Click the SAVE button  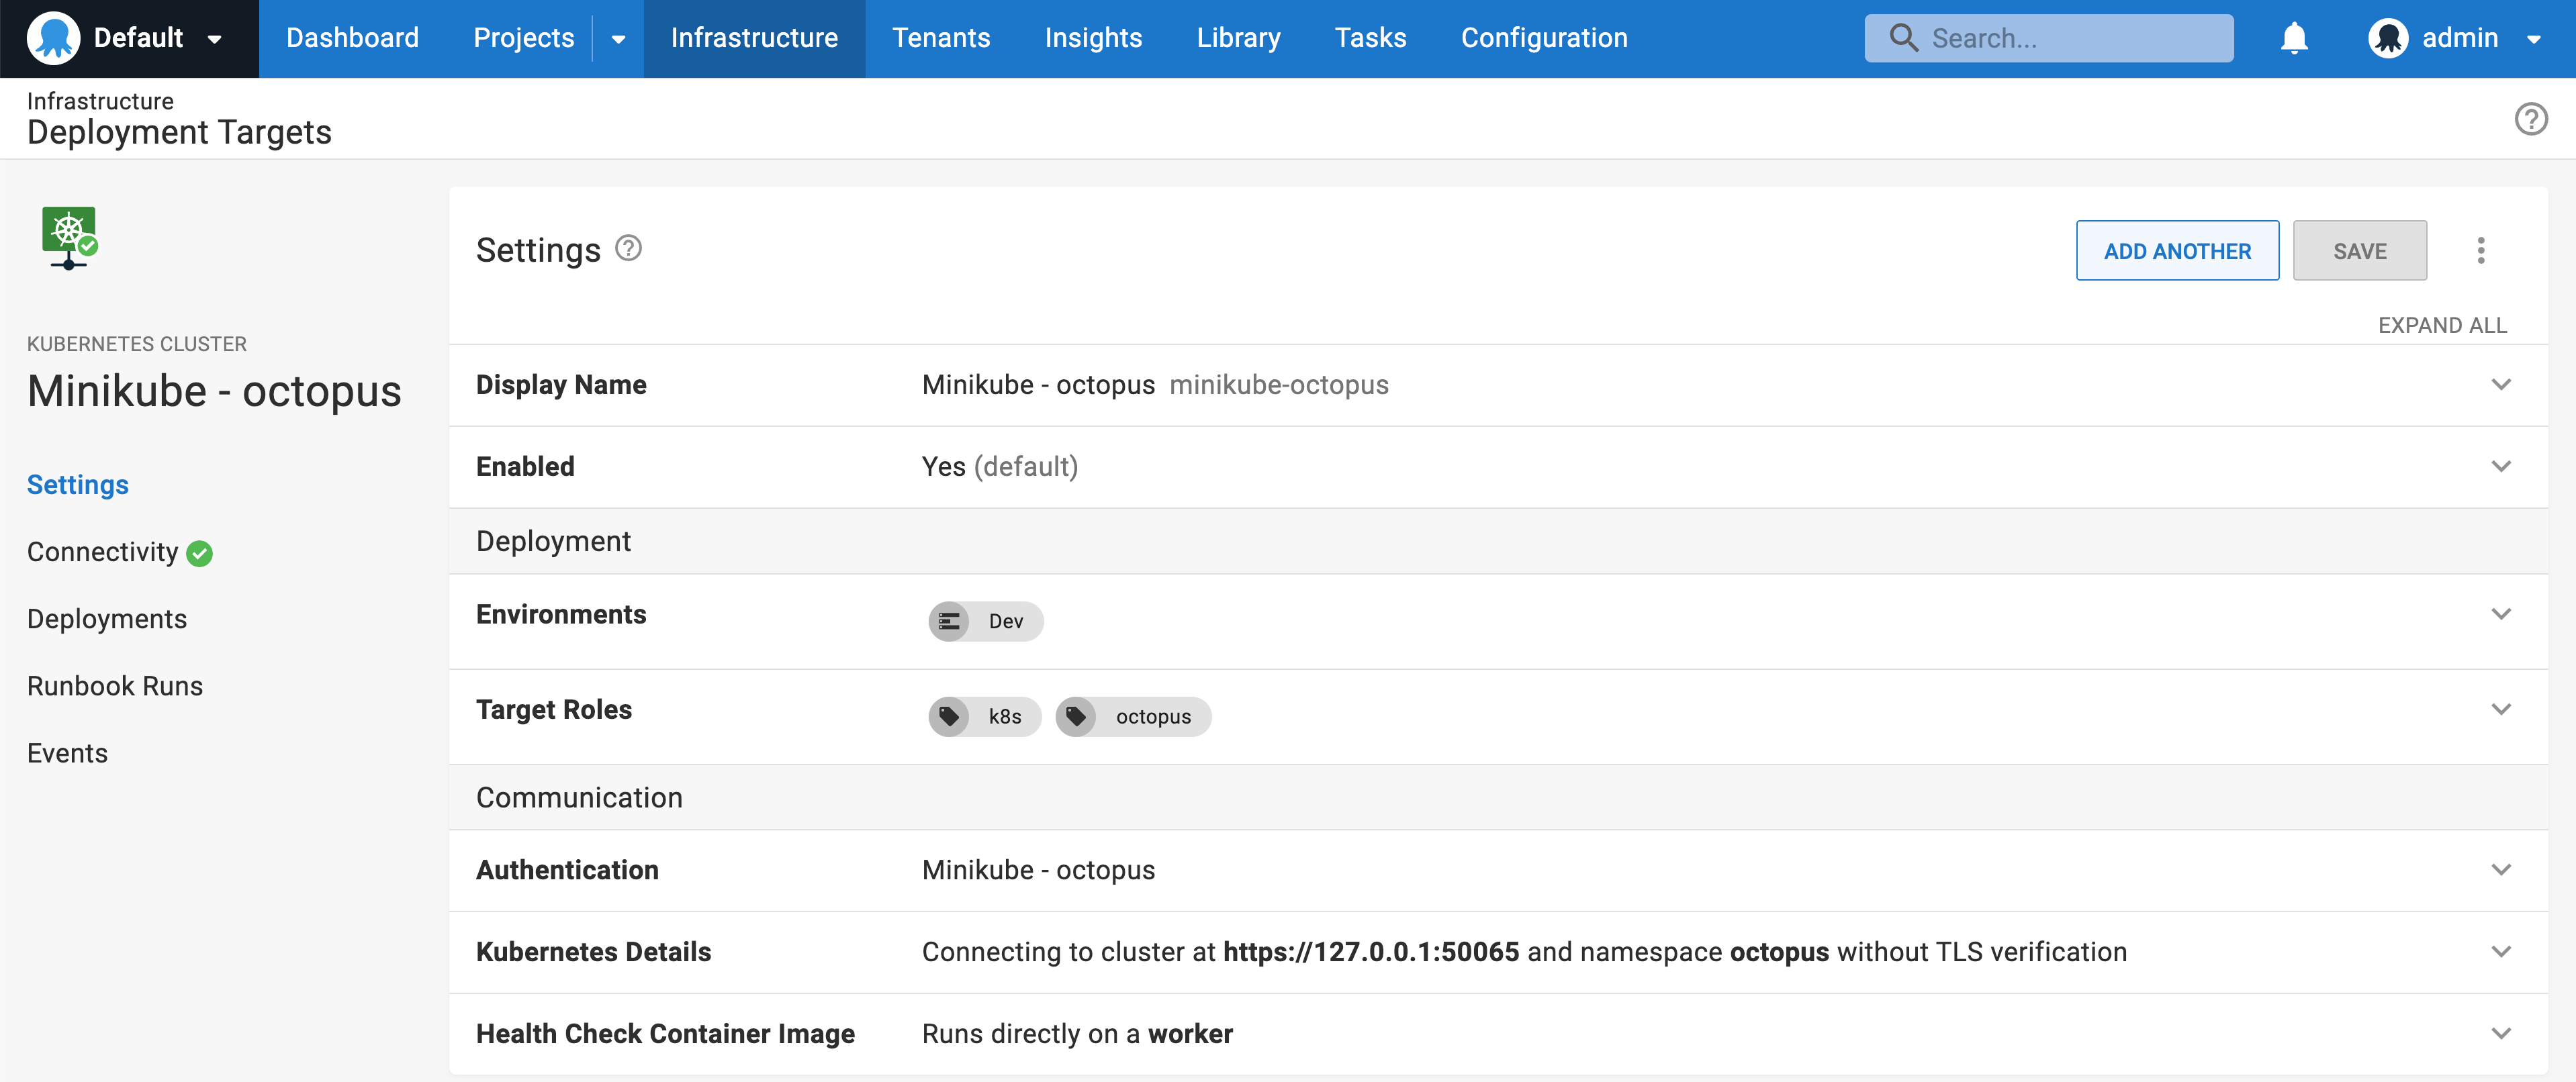(2359, 251)
